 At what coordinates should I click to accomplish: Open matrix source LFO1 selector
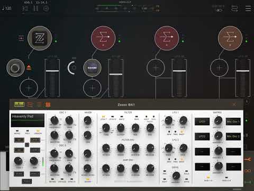(202, 121)
